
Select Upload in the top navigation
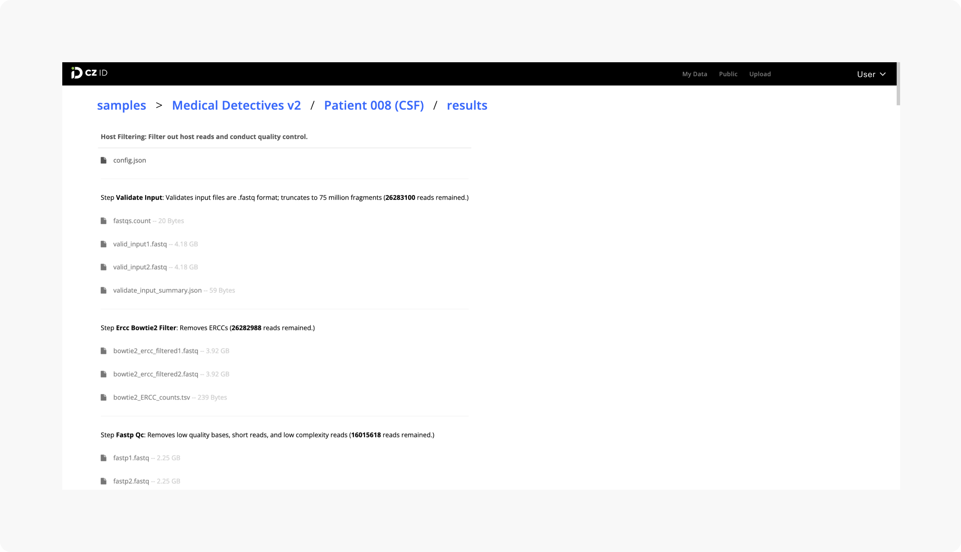(760, 74)
